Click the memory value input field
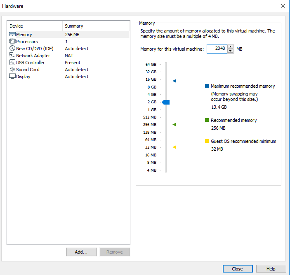The image size is (290, 275). pos(217,49)
